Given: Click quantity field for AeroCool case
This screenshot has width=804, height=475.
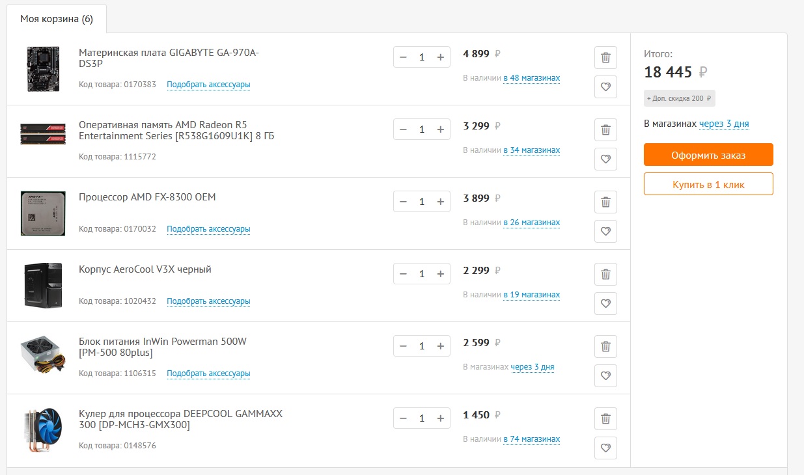Looking at the screenshot, I should coord(421,274).
